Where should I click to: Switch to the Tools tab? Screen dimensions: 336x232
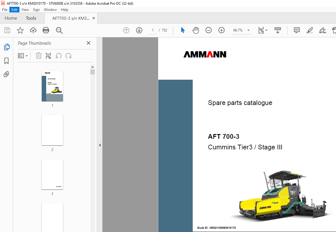31,18
